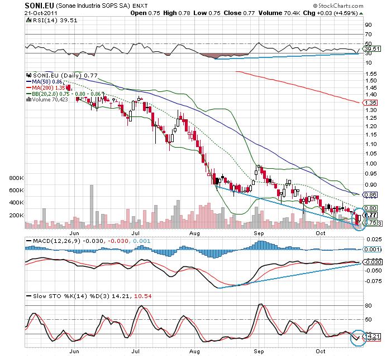The height and width of the screenshot is (356, 391).
Task: Click the 800K volume axis label
Action: [16, 178]
